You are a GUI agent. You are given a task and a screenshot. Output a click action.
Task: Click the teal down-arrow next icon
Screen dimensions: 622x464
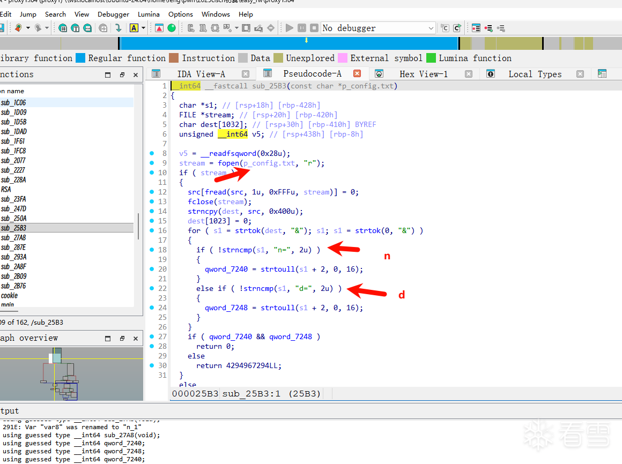(x=118, y=28)
